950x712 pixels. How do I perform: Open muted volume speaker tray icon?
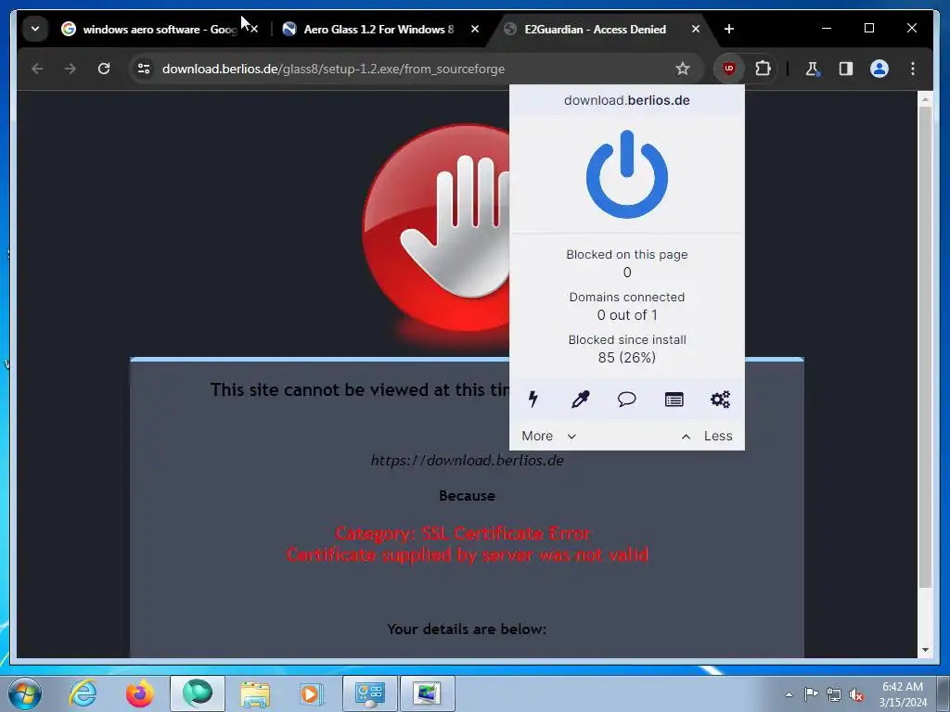click(856, 694)
